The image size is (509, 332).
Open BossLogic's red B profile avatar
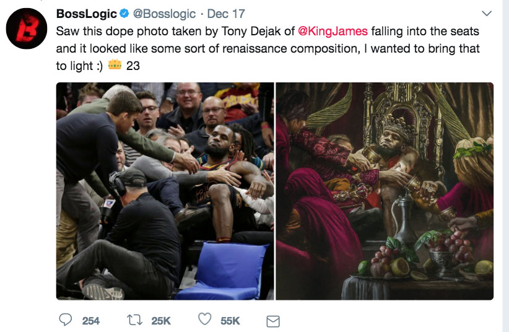pyautogui.click(x=27, y=28)
